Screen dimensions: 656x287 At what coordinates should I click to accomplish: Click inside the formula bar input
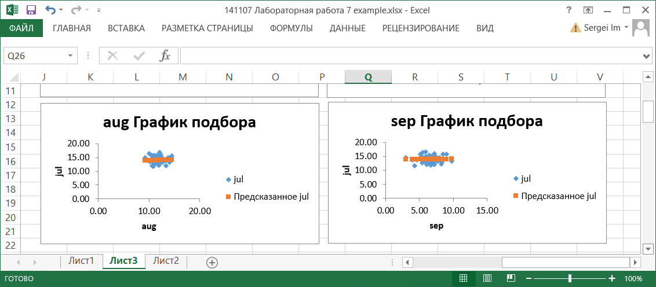point(412,56)
